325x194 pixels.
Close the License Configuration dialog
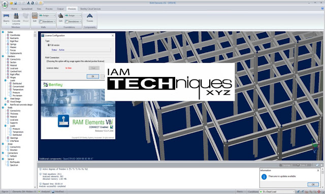(113, 35)
